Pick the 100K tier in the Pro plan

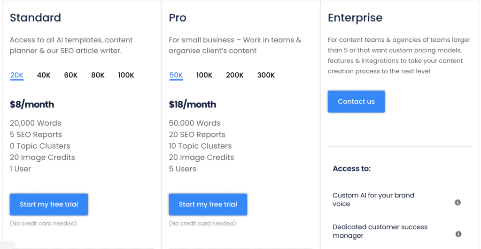204,75
